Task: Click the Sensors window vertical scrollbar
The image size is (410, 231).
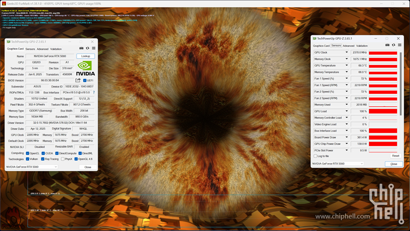Action: pos(400,84)
